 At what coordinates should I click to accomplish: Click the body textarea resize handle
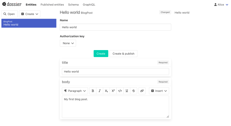168,117
